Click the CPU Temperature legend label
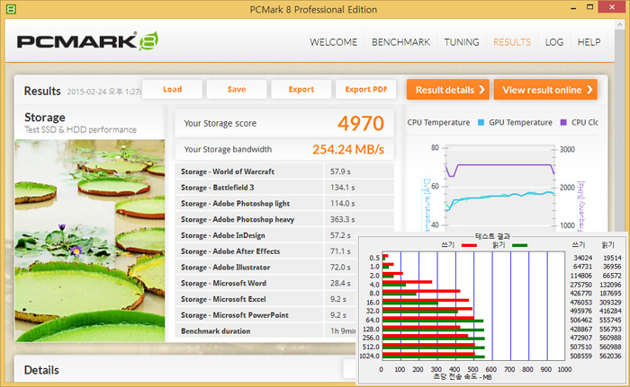The image size is (630, 387). click(438, 122)
